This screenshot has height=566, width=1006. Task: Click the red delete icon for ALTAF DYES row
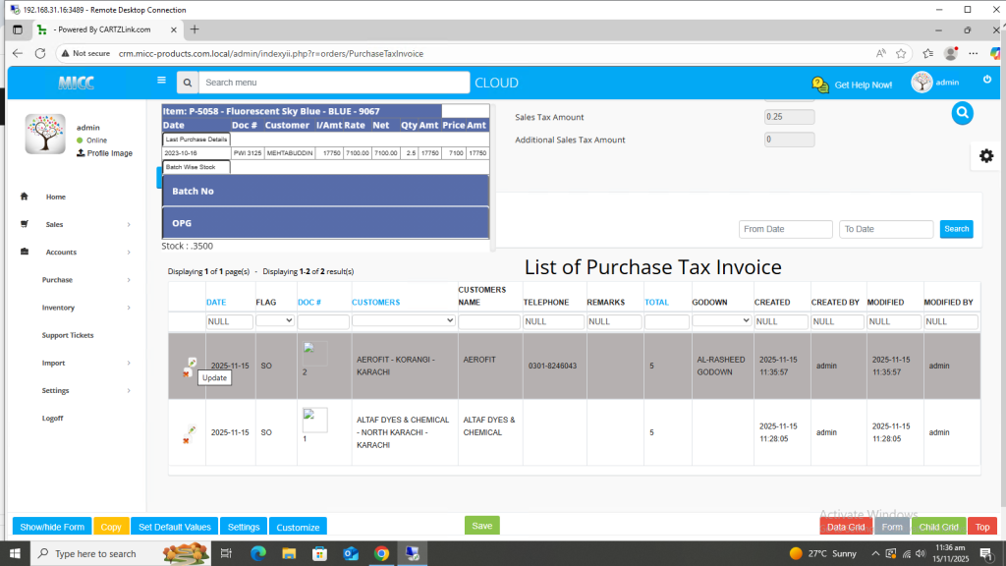[186, 440]
